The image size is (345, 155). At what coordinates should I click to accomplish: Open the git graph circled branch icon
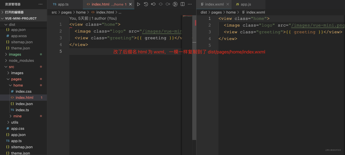point(175,4)
